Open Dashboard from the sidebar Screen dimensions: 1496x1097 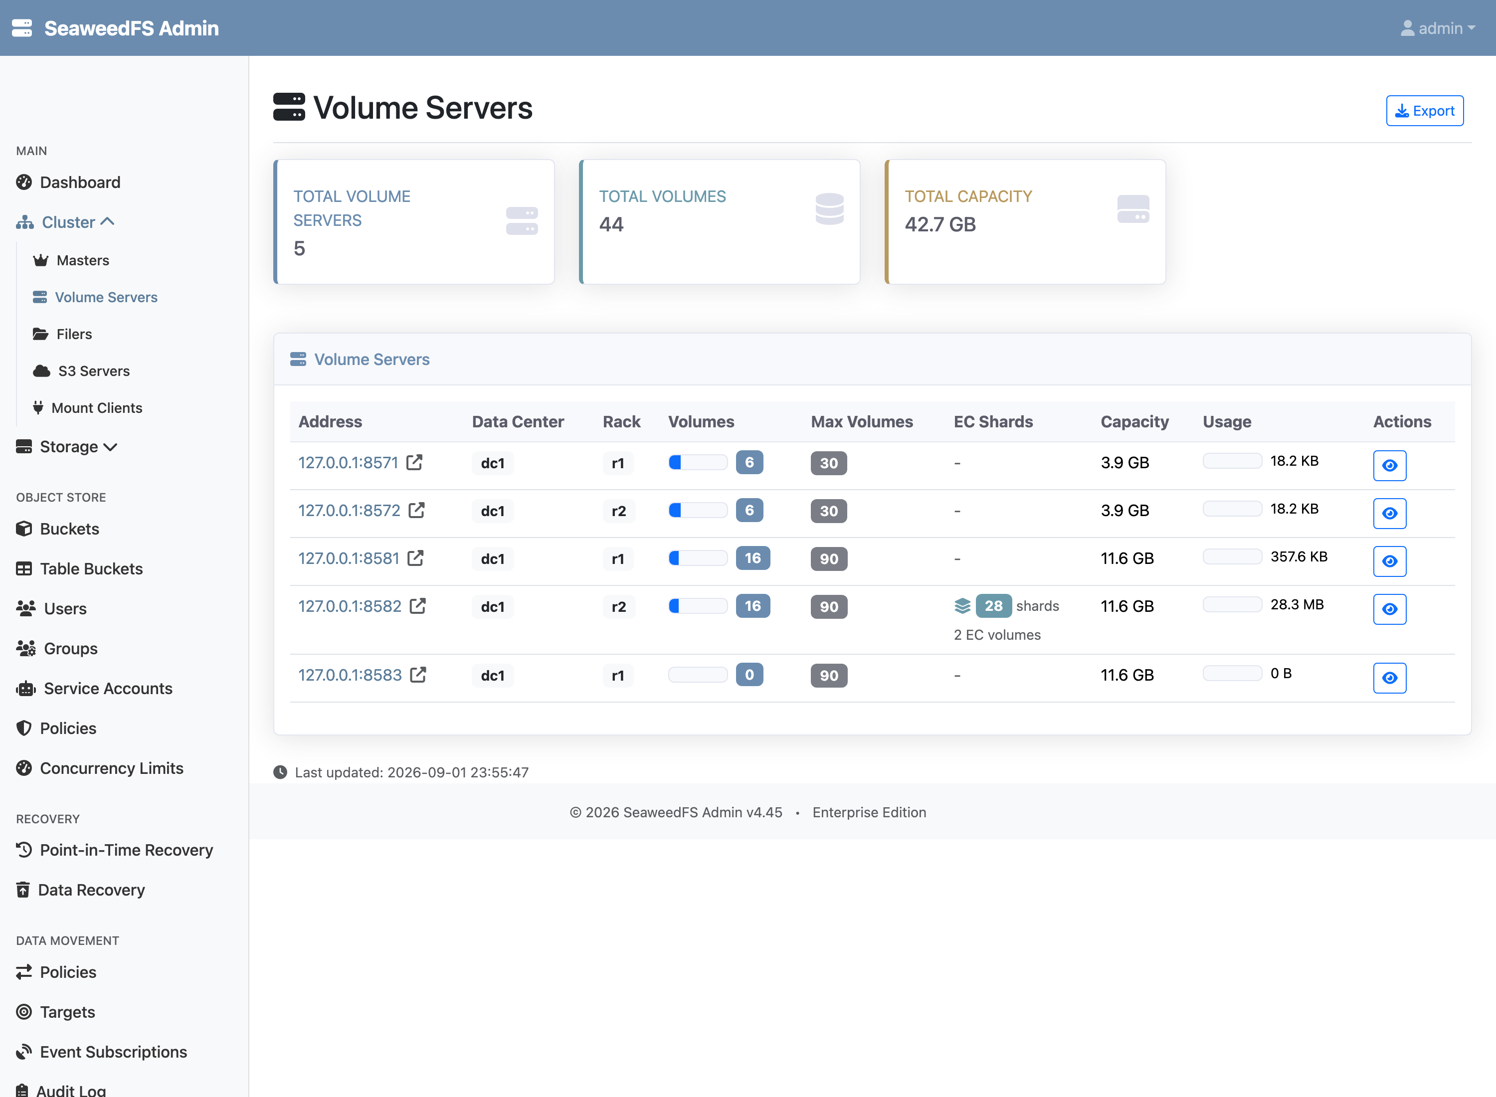68,182
